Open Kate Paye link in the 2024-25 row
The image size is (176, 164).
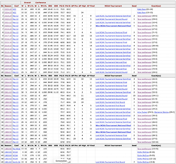click(x=141, y=12)
